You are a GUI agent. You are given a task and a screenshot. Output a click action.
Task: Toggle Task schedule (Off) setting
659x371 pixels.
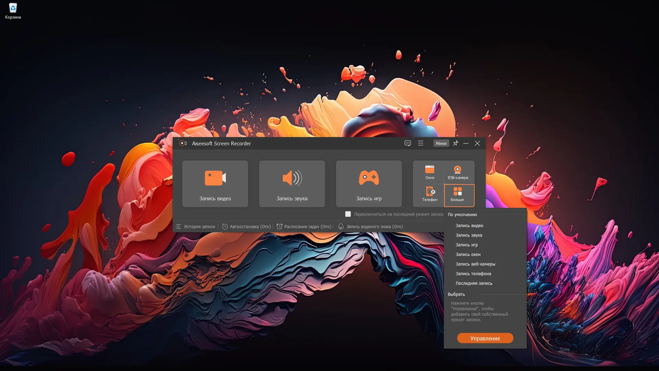[304, 227]
